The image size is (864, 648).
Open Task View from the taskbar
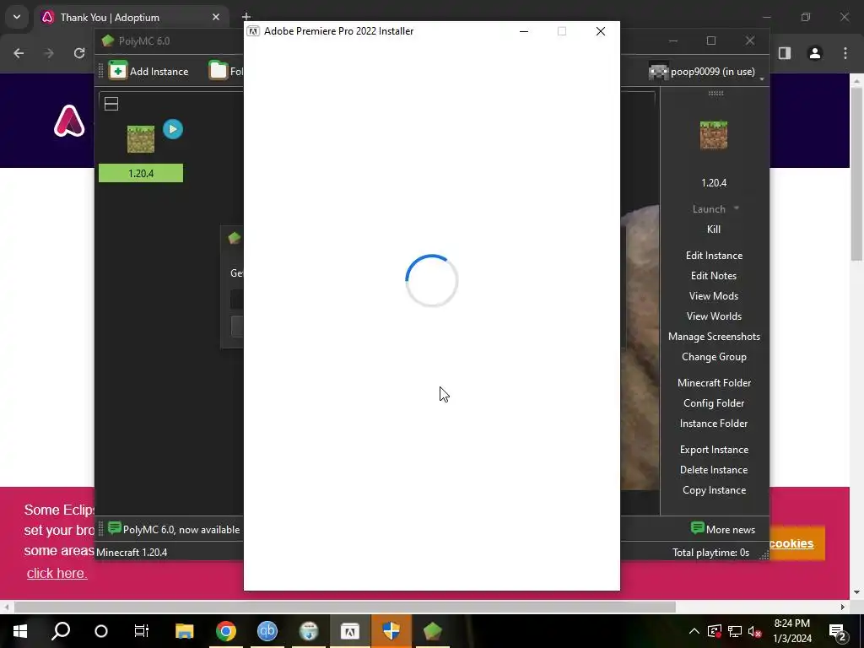point(142,631)
